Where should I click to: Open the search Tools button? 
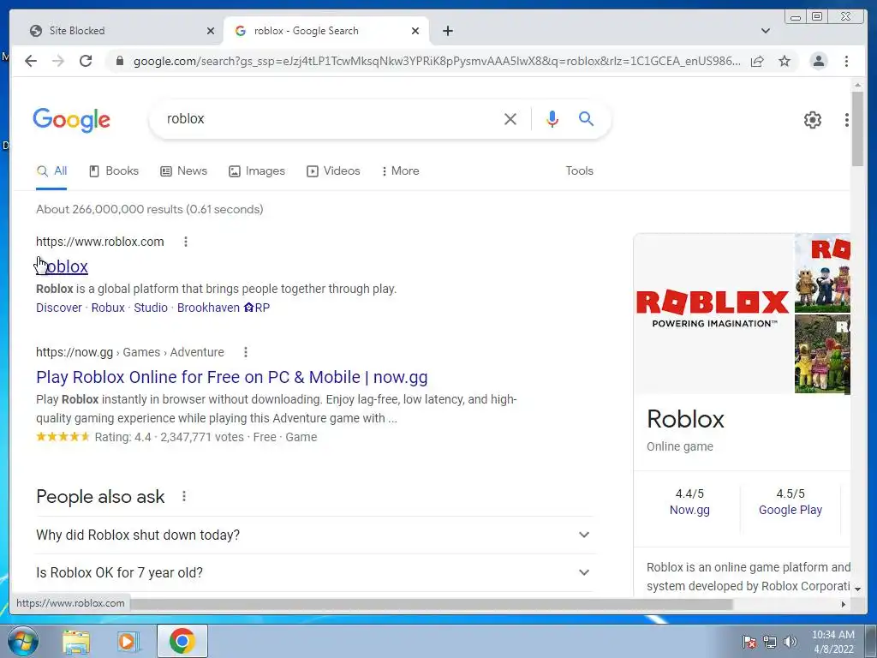pos(580,171)
